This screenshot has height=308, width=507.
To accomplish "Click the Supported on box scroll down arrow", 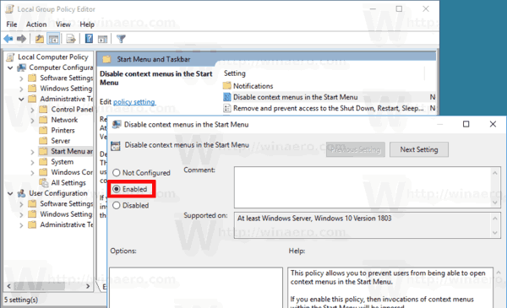I will (495, 233).
